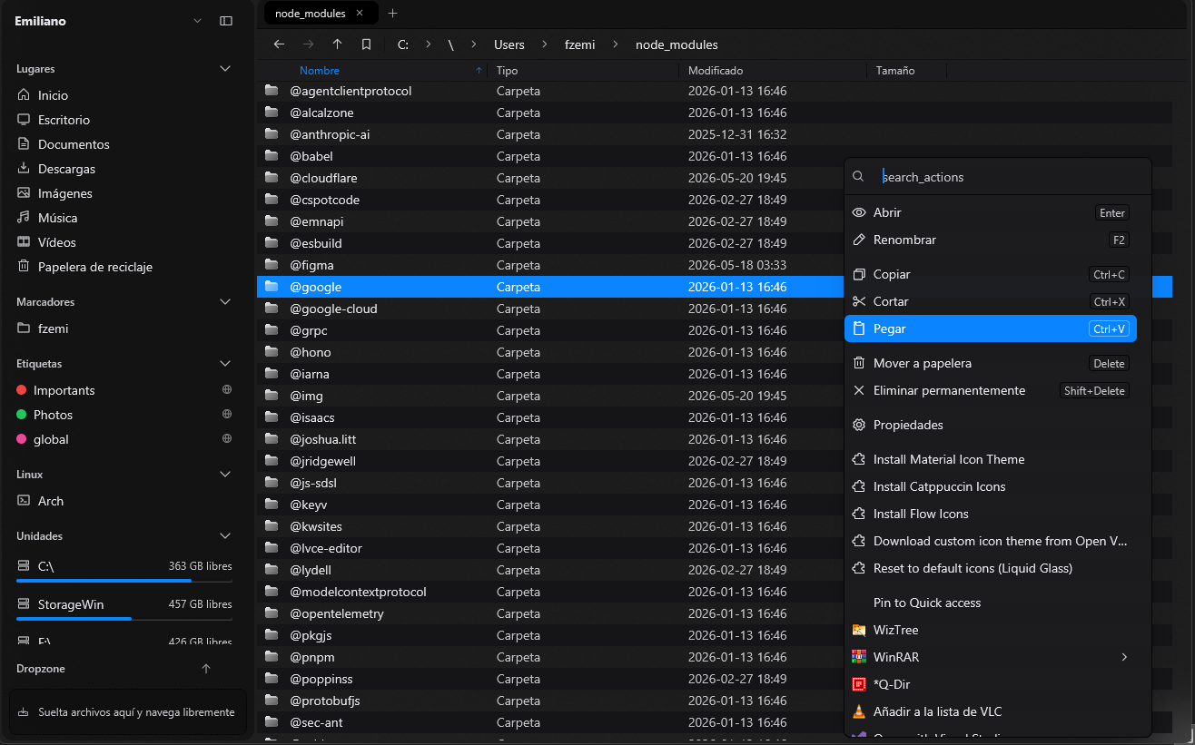The height and width of the screenshot is (745, 1195).
Task: Go back with the left arrow
Action: click(x=279, y=44)
